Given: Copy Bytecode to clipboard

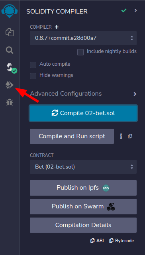Looking at the screenshot, I should 121,241.
